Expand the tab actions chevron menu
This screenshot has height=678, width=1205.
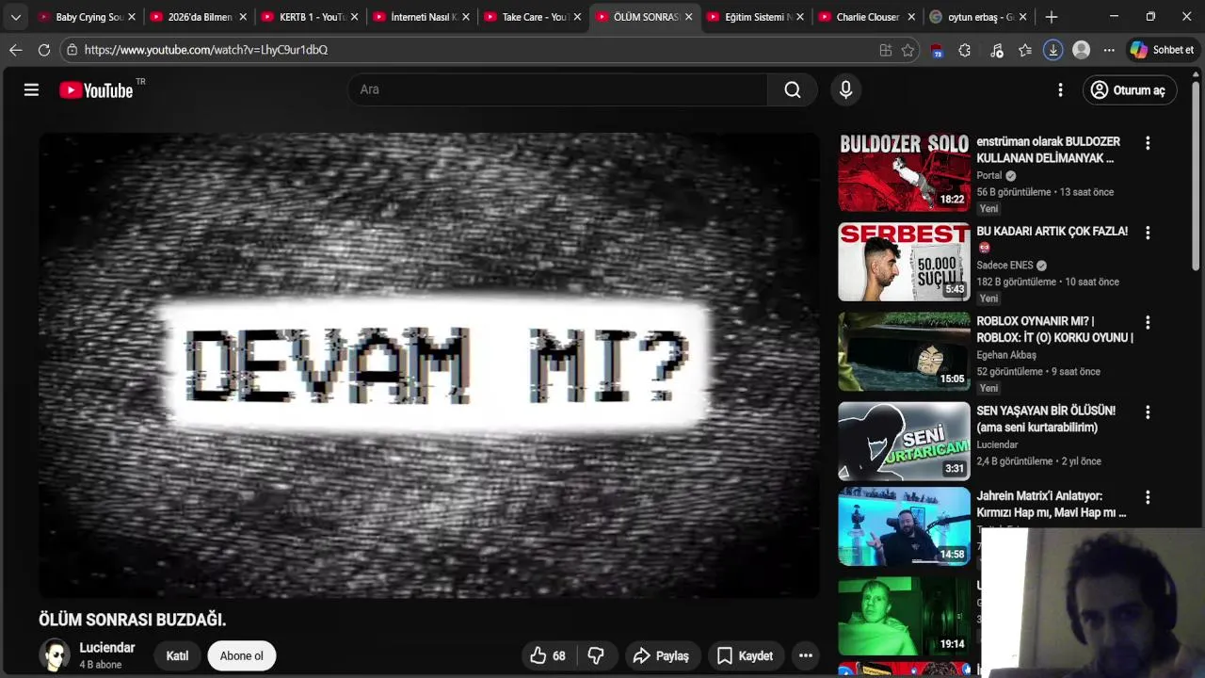pos(16,17)
